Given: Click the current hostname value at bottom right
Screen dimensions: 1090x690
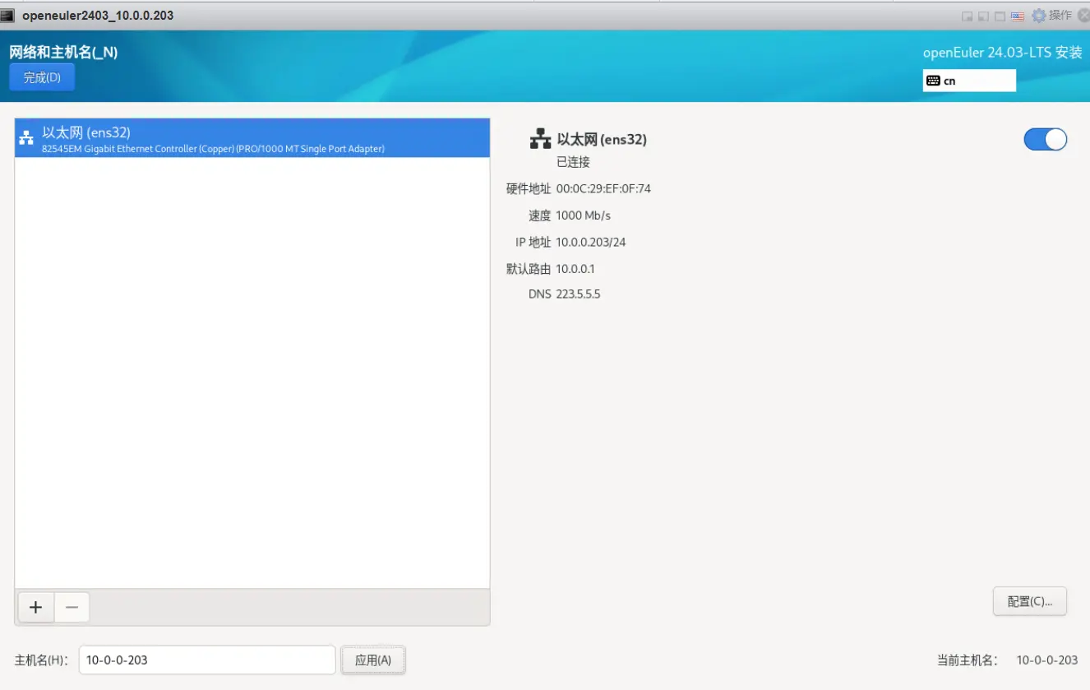Looking at the screenshot, I should 1046,660.
